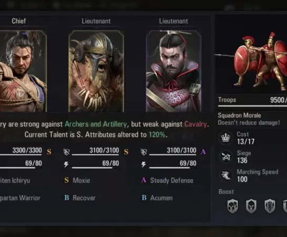Viewport: 287px width, 237px height.
Task: Click the Squadron Morale label
Action: coord(239,115)
